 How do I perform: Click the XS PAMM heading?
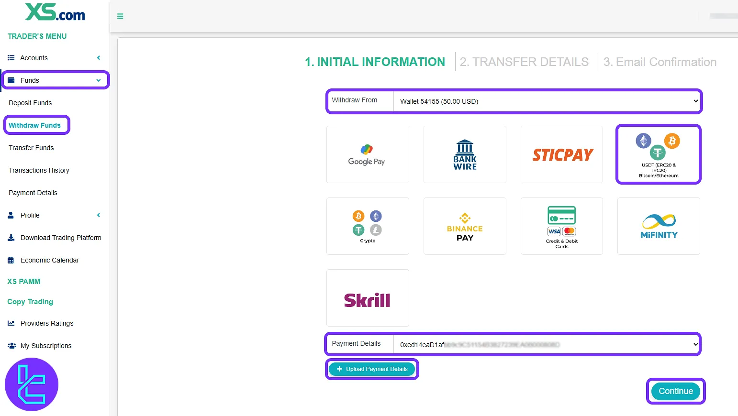tap(24, 282)
